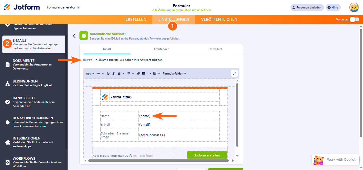Open the text alignment dropdown
The image size is (363, 170).
pyautogui.click(x=130, y=73)
